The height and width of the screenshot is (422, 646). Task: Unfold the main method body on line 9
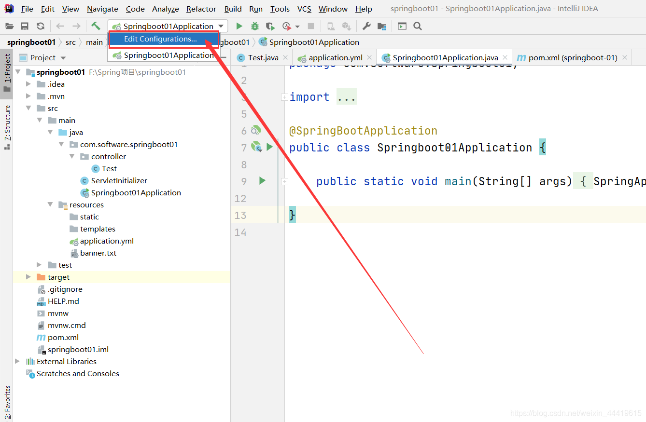(x=284, y=181)
